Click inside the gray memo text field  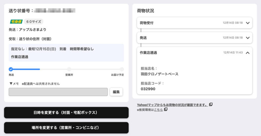click(x=58, y=92)
